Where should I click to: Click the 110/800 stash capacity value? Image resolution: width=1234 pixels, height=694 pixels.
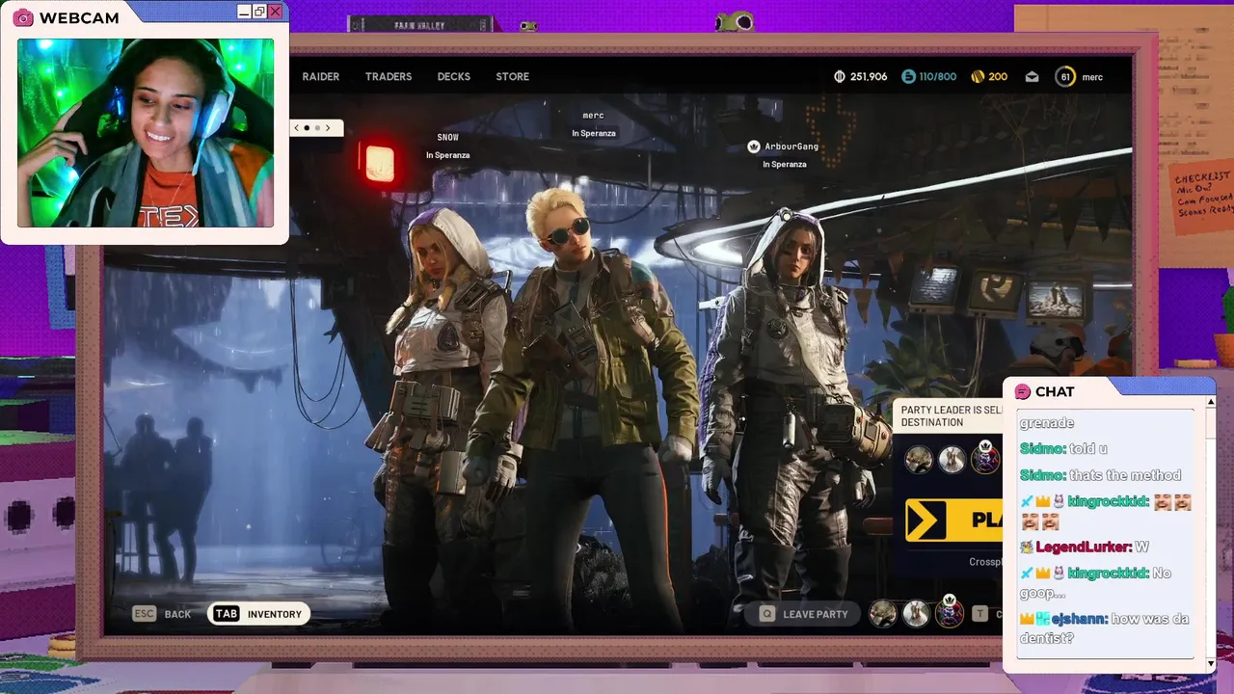click(938, 77)
